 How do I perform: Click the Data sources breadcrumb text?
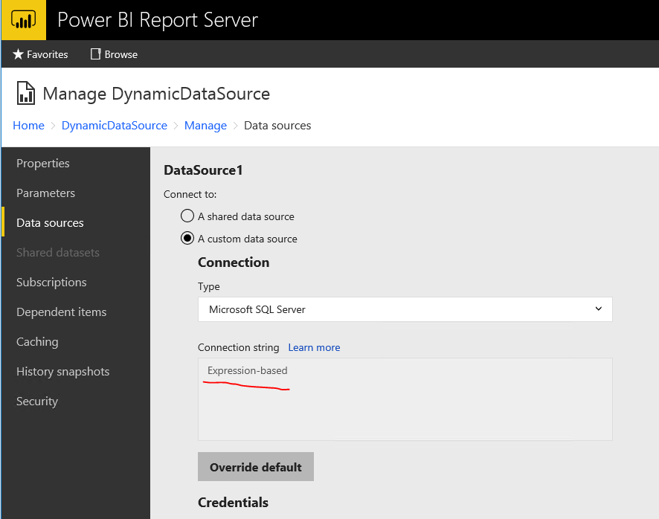(277, 125)
